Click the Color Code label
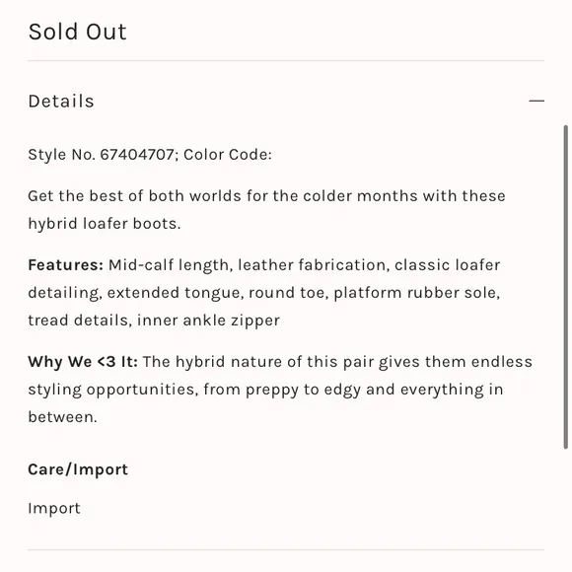The height and width of the screenshot is (572, 572). (x=228, y=155)
